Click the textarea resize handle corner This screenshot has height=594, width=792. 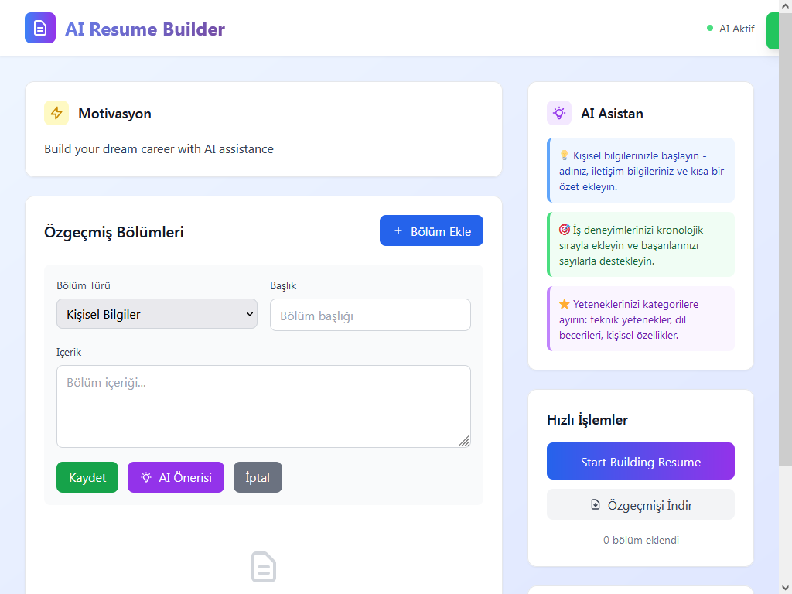click(x=464, y=441)
